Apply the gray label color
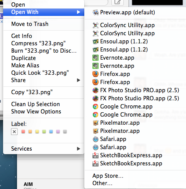The height and width of the screenshot is (189, 186). point(65,132)
